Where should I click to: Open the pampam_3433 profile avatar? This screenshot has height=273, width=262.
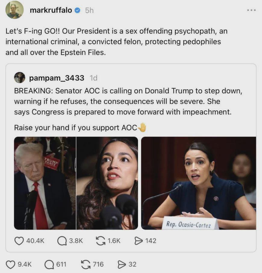click(x=20, y=78)
